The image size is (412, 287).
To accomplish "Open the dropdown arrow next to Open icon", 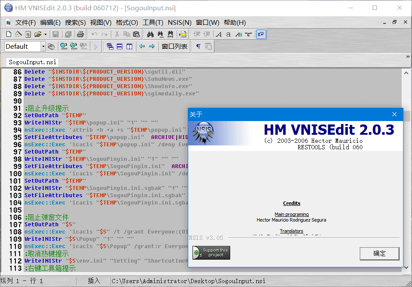I will [45, 34].
